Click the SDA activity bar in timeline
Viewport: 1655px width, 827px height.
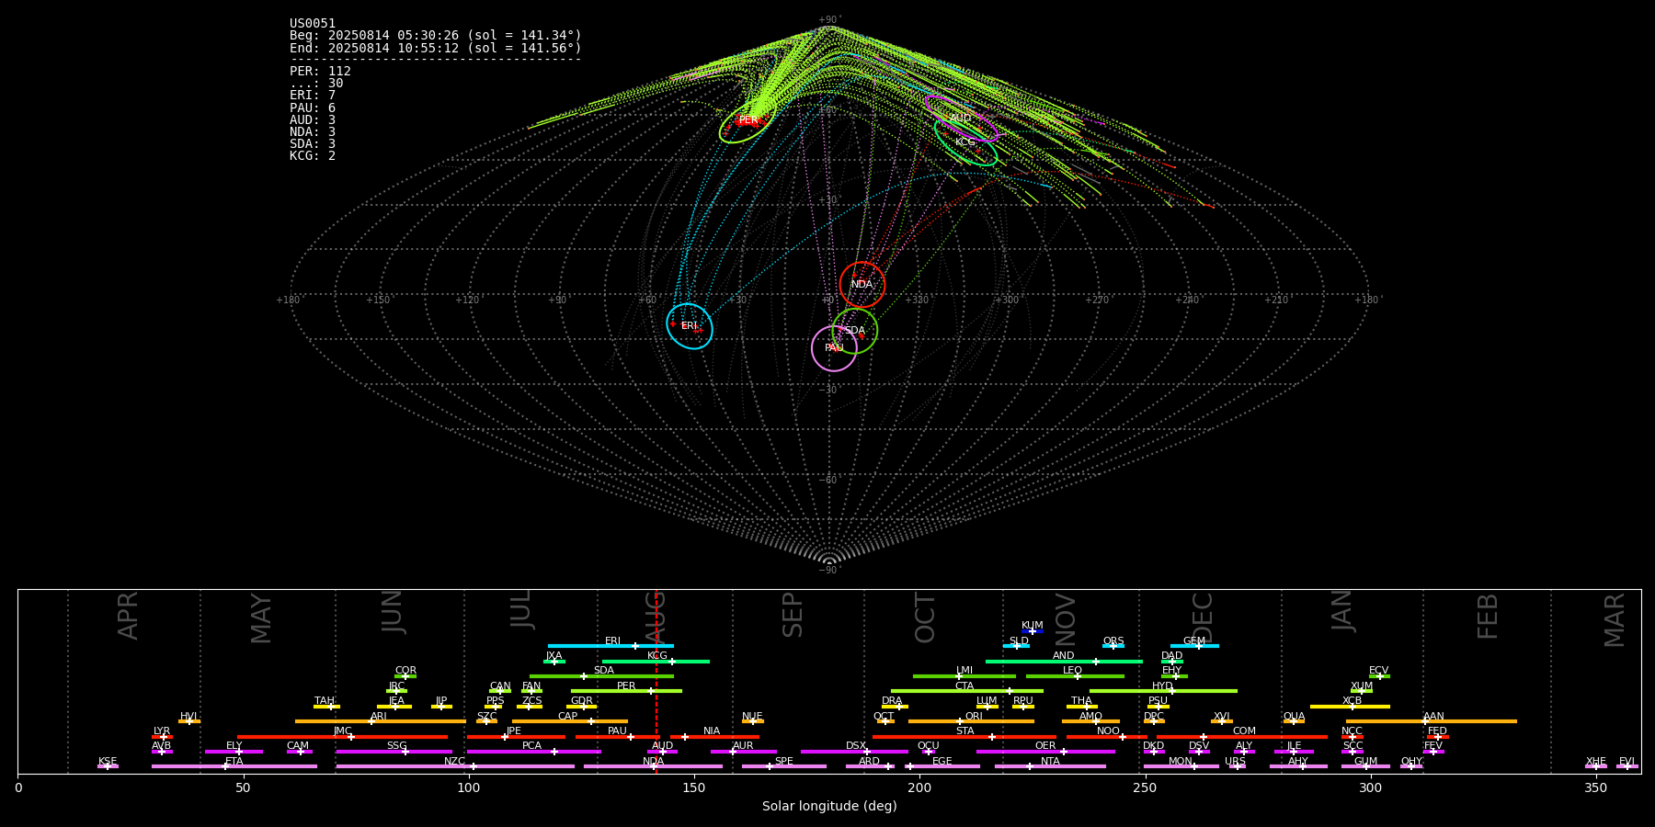[601, 676]
